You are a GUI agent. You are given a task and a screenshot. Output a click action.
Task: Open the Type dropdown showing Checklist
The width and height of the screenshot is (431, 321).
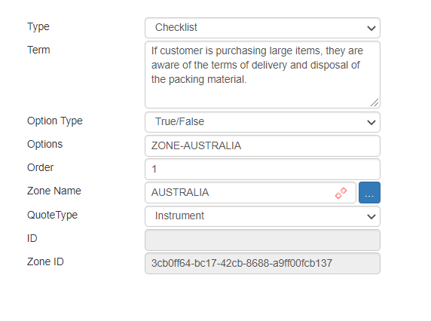click(x=262, y=28)
